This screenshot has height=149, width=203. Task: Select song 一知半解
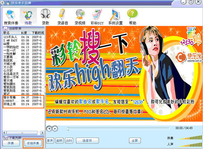pyautogui.click(x=23, y=54)
